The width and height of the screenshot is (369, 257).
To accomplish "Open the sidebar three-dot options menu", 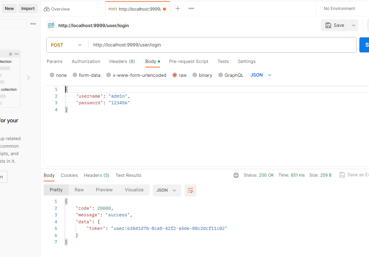I will point(33,24).
